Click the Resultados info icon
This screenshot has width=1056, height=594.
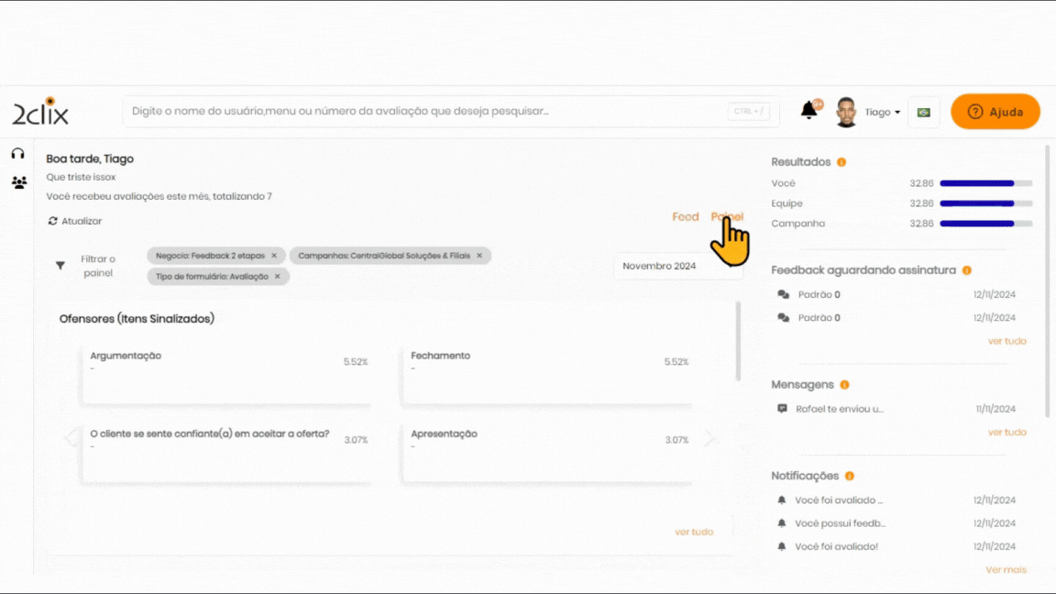tap(841, 162)
